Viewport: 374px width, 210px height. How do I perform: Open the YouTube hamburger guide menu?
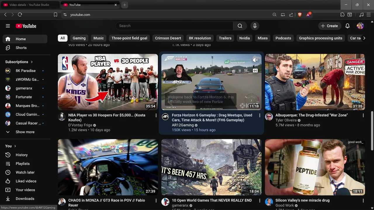[x=8, y=26]
